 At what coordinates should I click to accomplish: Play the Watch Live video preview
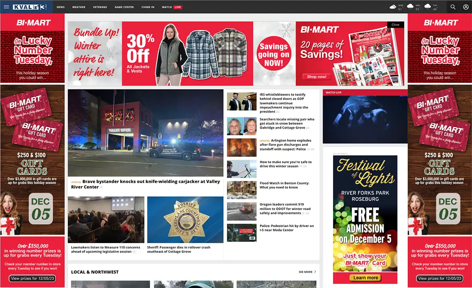tap(365, 119)
